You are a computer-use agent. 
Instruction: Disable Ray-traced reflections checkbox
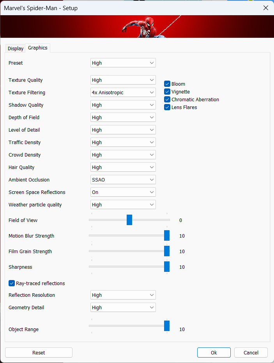(x=12, y=283)
